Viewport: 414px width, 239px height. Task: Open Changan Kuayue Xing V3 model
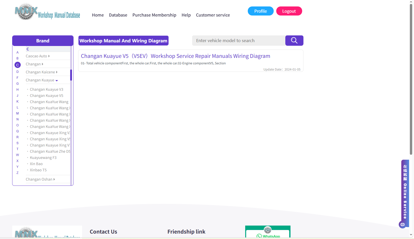pos(50,133)
